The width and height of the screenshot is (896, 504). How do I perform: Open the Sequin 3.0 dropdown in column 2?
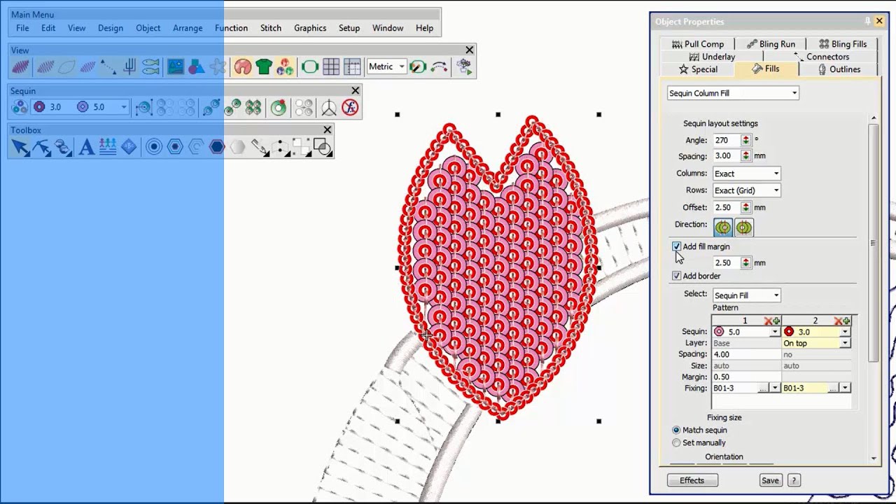click(845, 332)
